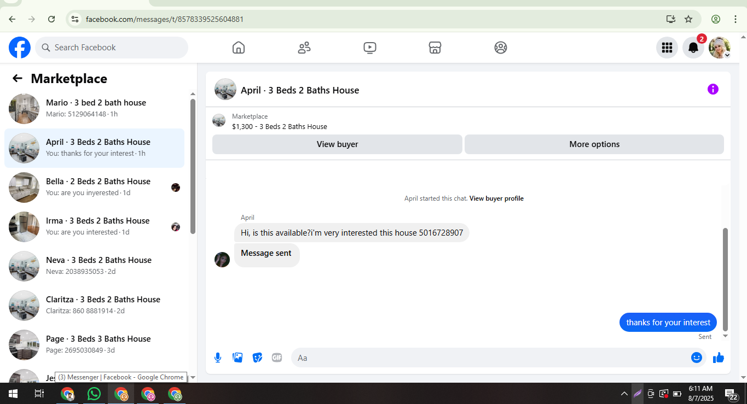Open the $1,300 - 3 Beds 2 Baths House listing

click(x=280, y=126)
